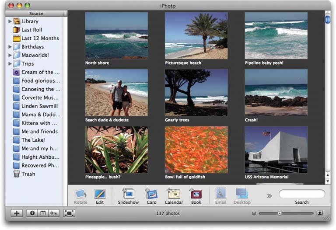Show more toolbar items via double chevron
336x230 pixels.
tap(269, 195)
